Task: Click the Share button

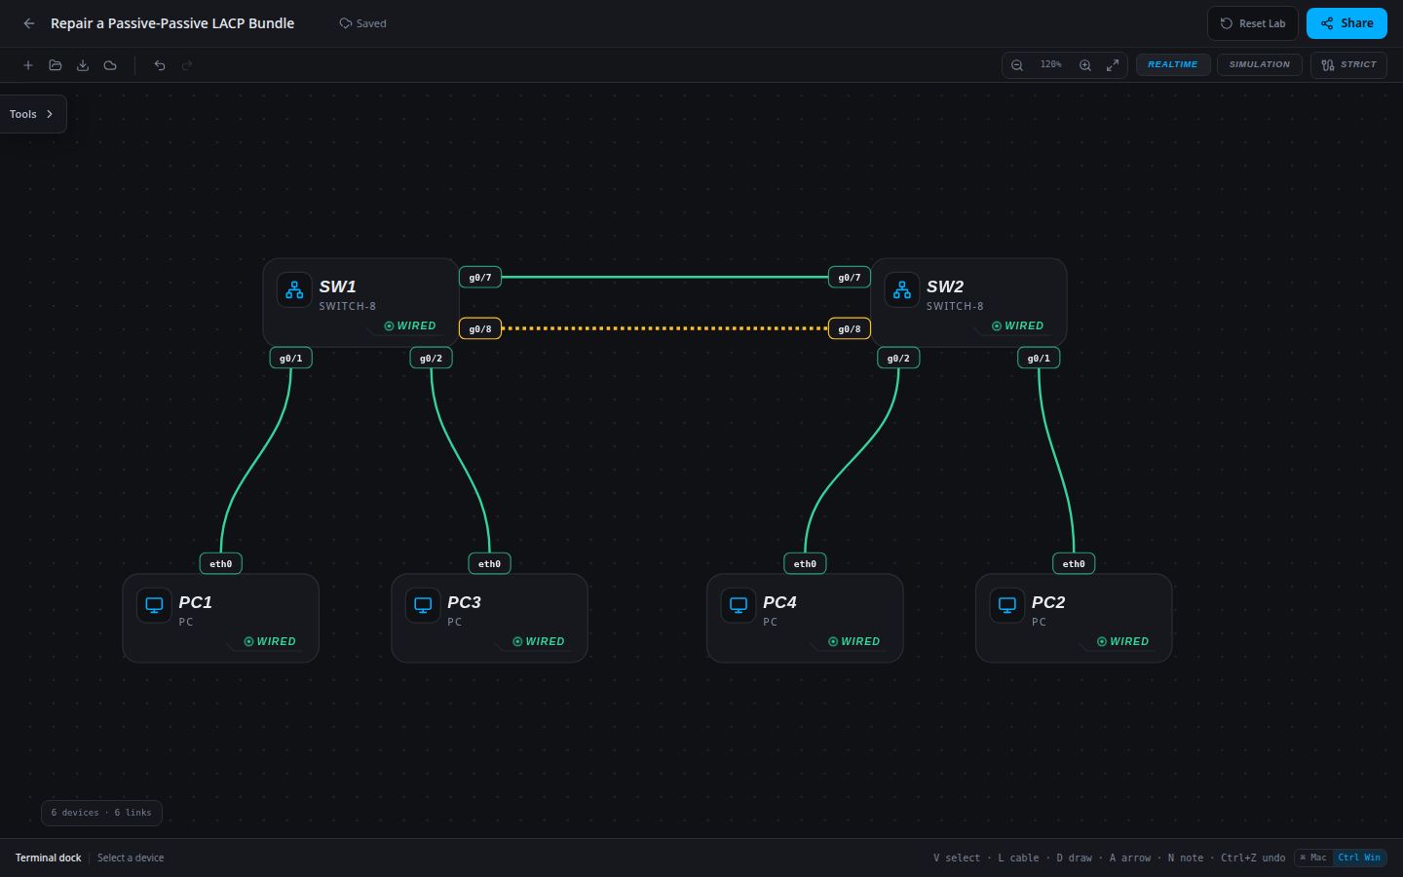Action: 1346,23
